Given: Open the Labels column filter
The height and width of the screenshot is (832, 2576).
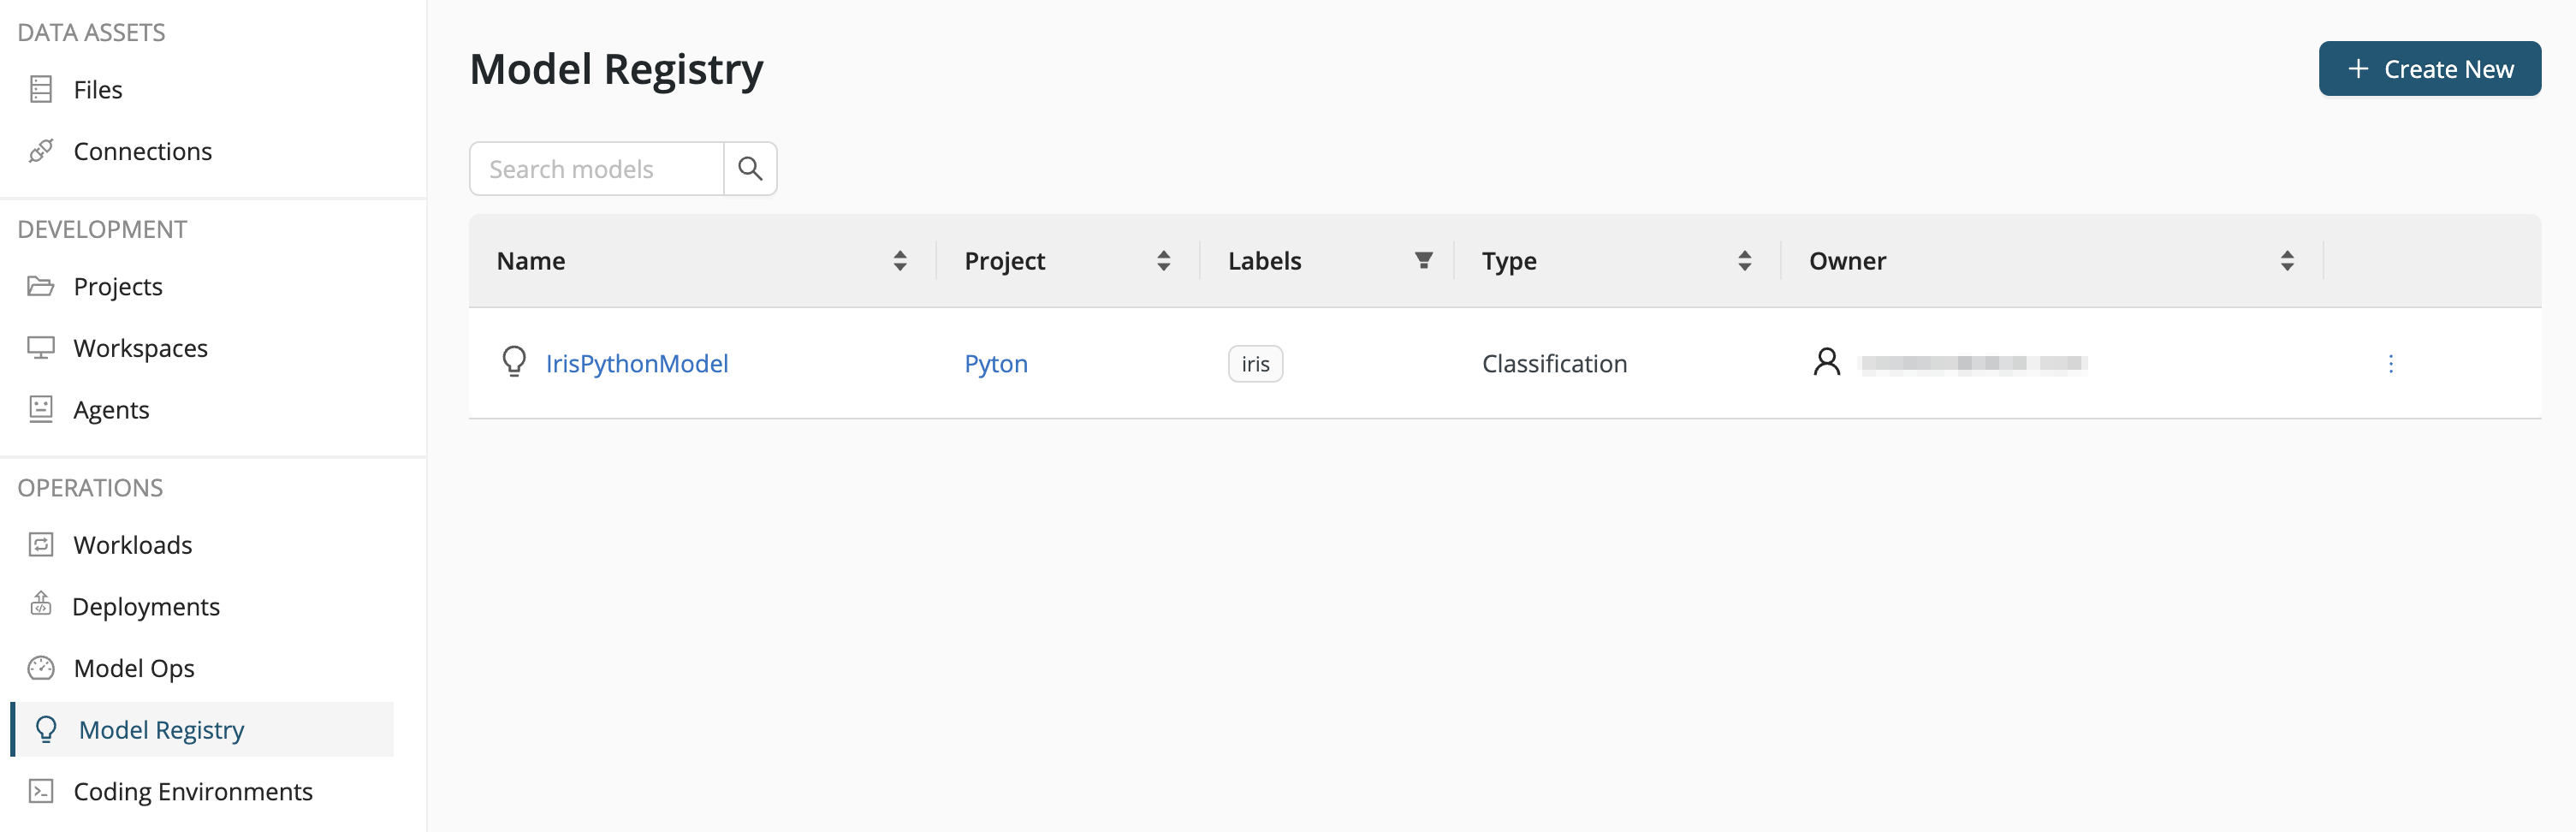Looking at the screenshot, I should point(1423,261).
